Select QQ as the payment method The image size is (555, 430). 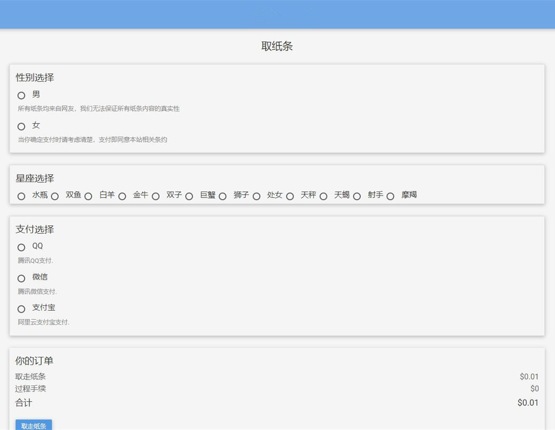tap(21, 247)
